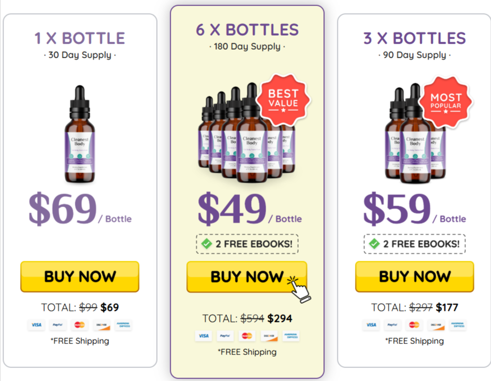The width and height of the screenshot is (491, 381).
Task: Click the single bottle product image
Action: 80,134
